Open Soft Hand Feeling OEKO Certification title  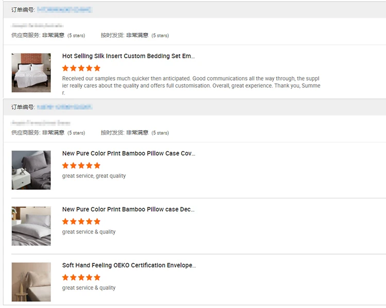(129, 265)
